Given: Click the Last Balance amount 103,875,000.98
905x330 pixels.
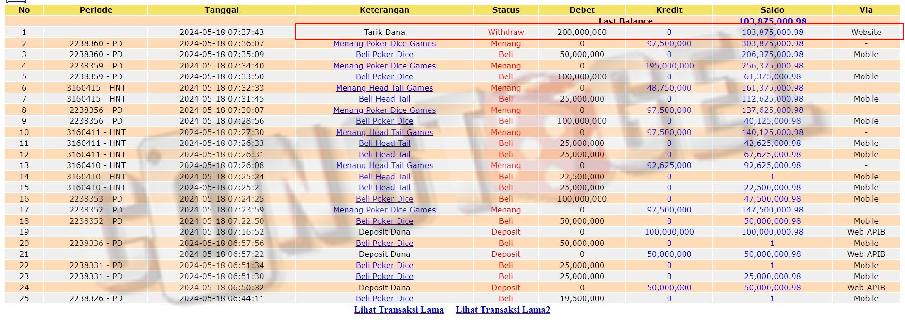Looking at the screenshot, I should point(772,21).
